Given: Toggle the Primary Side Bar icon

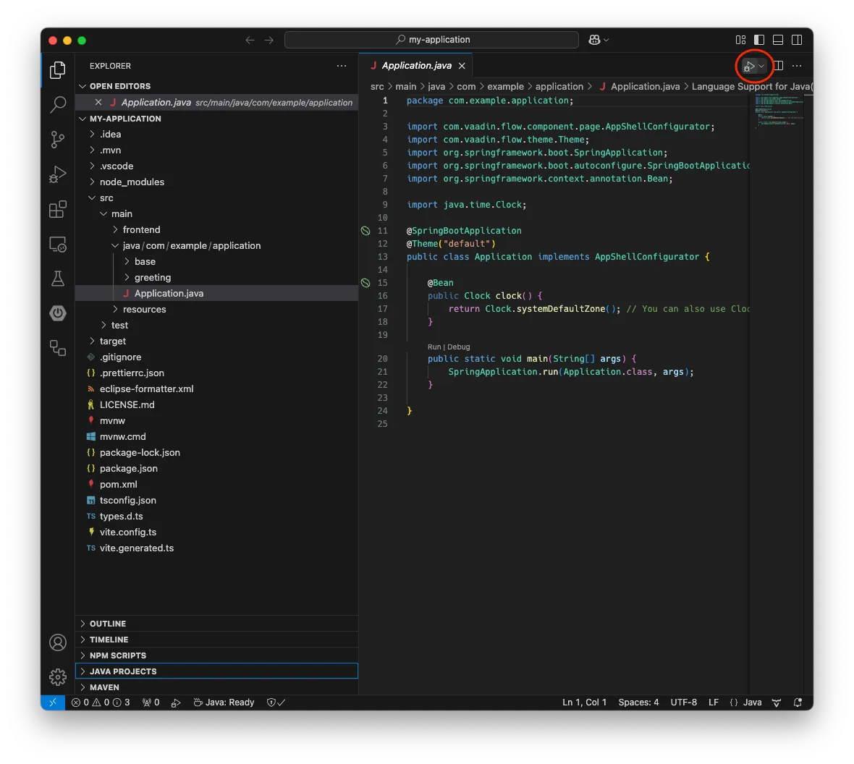Looking at the screenshot, I should tap(758, 40).
